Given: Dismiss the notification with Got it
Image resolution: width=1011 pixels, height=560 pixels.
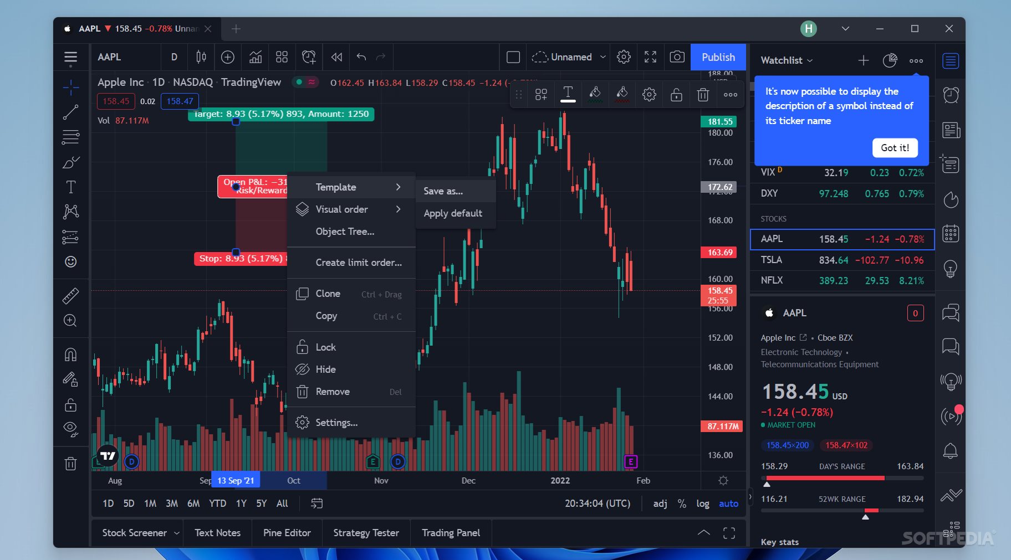Looking at the screenshot, I should (894, 148).
